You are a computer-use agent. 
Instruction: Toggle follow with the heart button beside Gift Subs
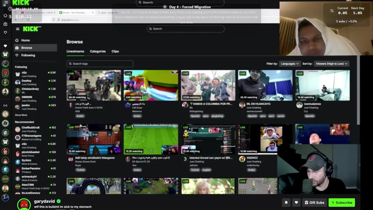point(296,202)
